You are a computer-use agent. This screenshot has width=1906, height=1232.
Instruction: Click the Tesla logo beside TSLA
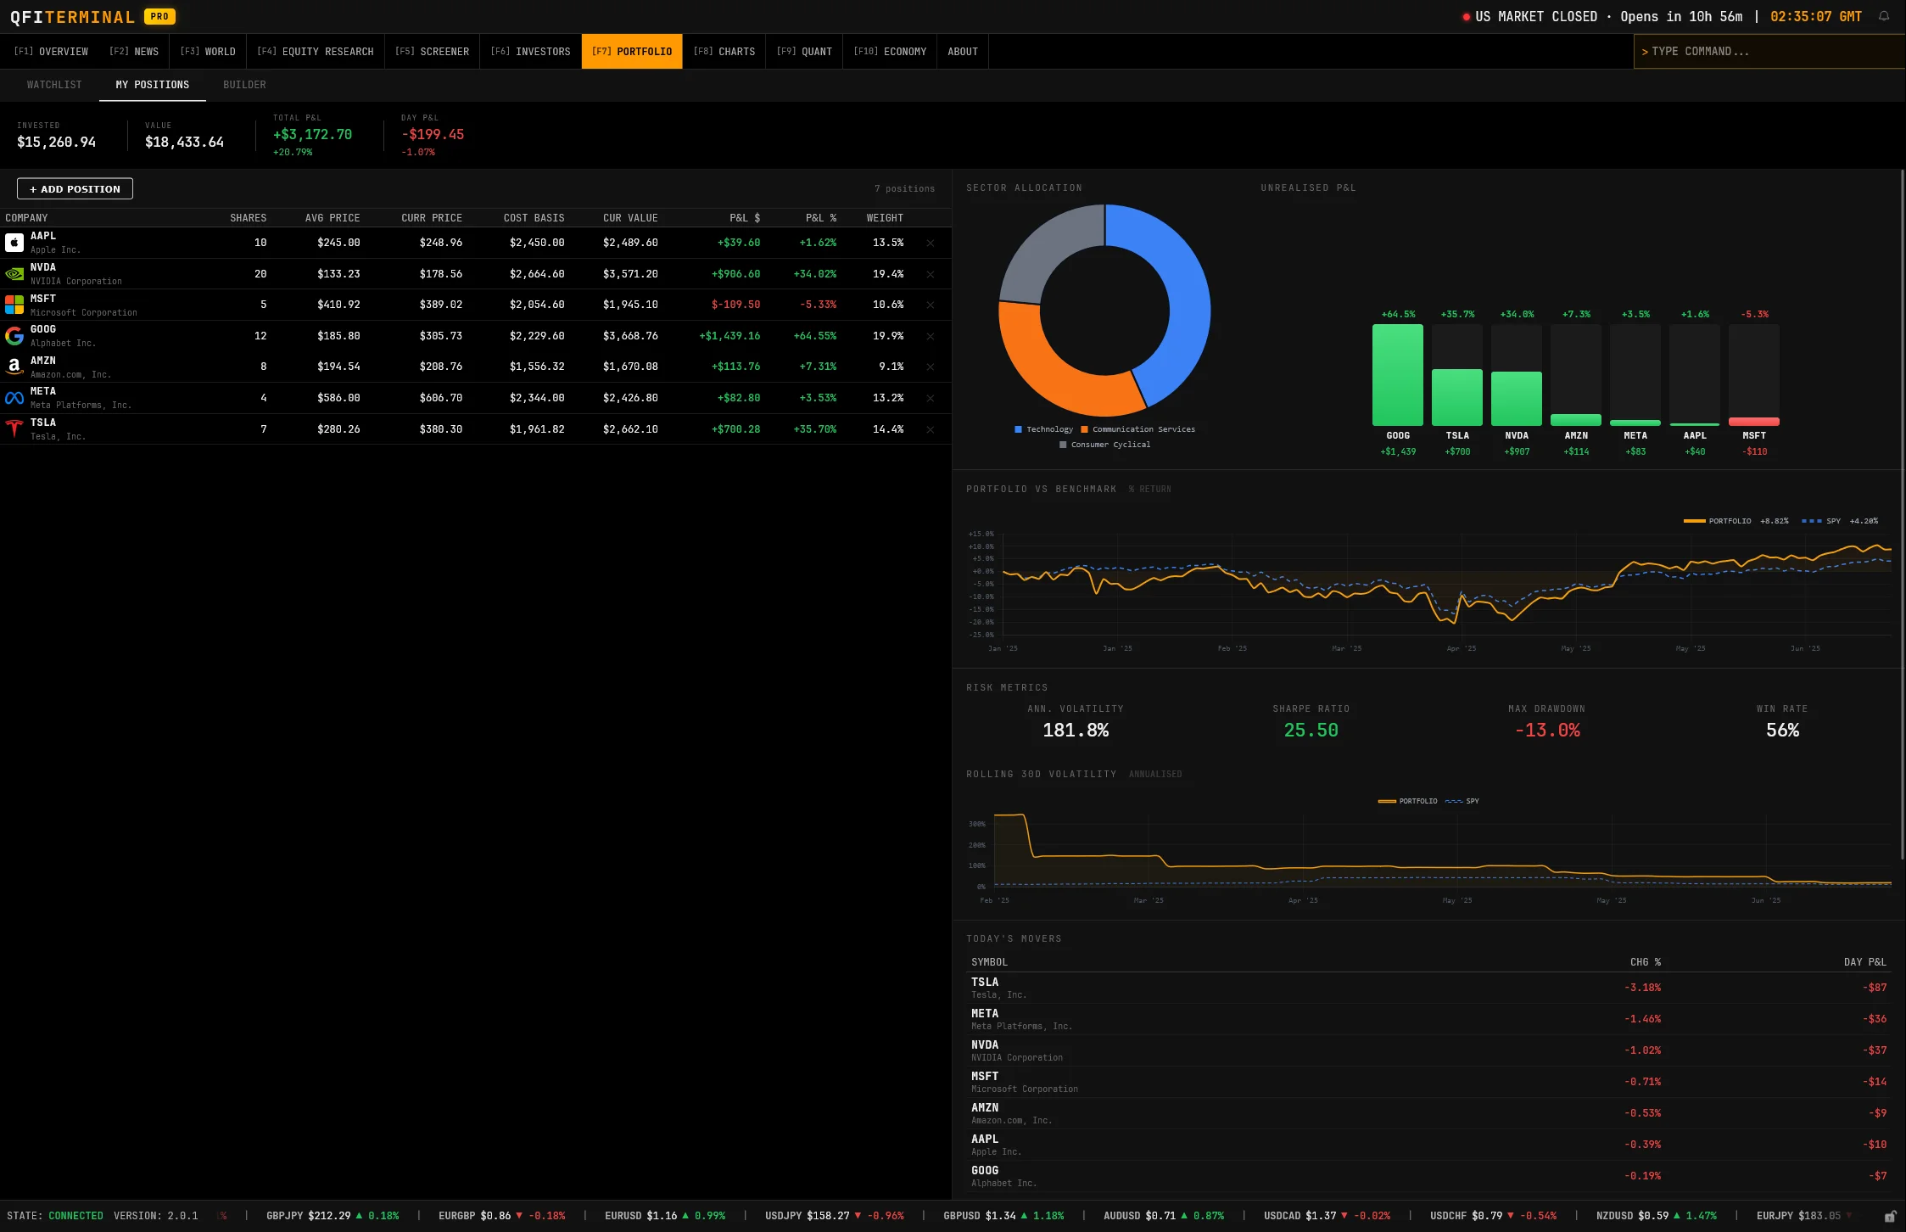pos(14,428)
